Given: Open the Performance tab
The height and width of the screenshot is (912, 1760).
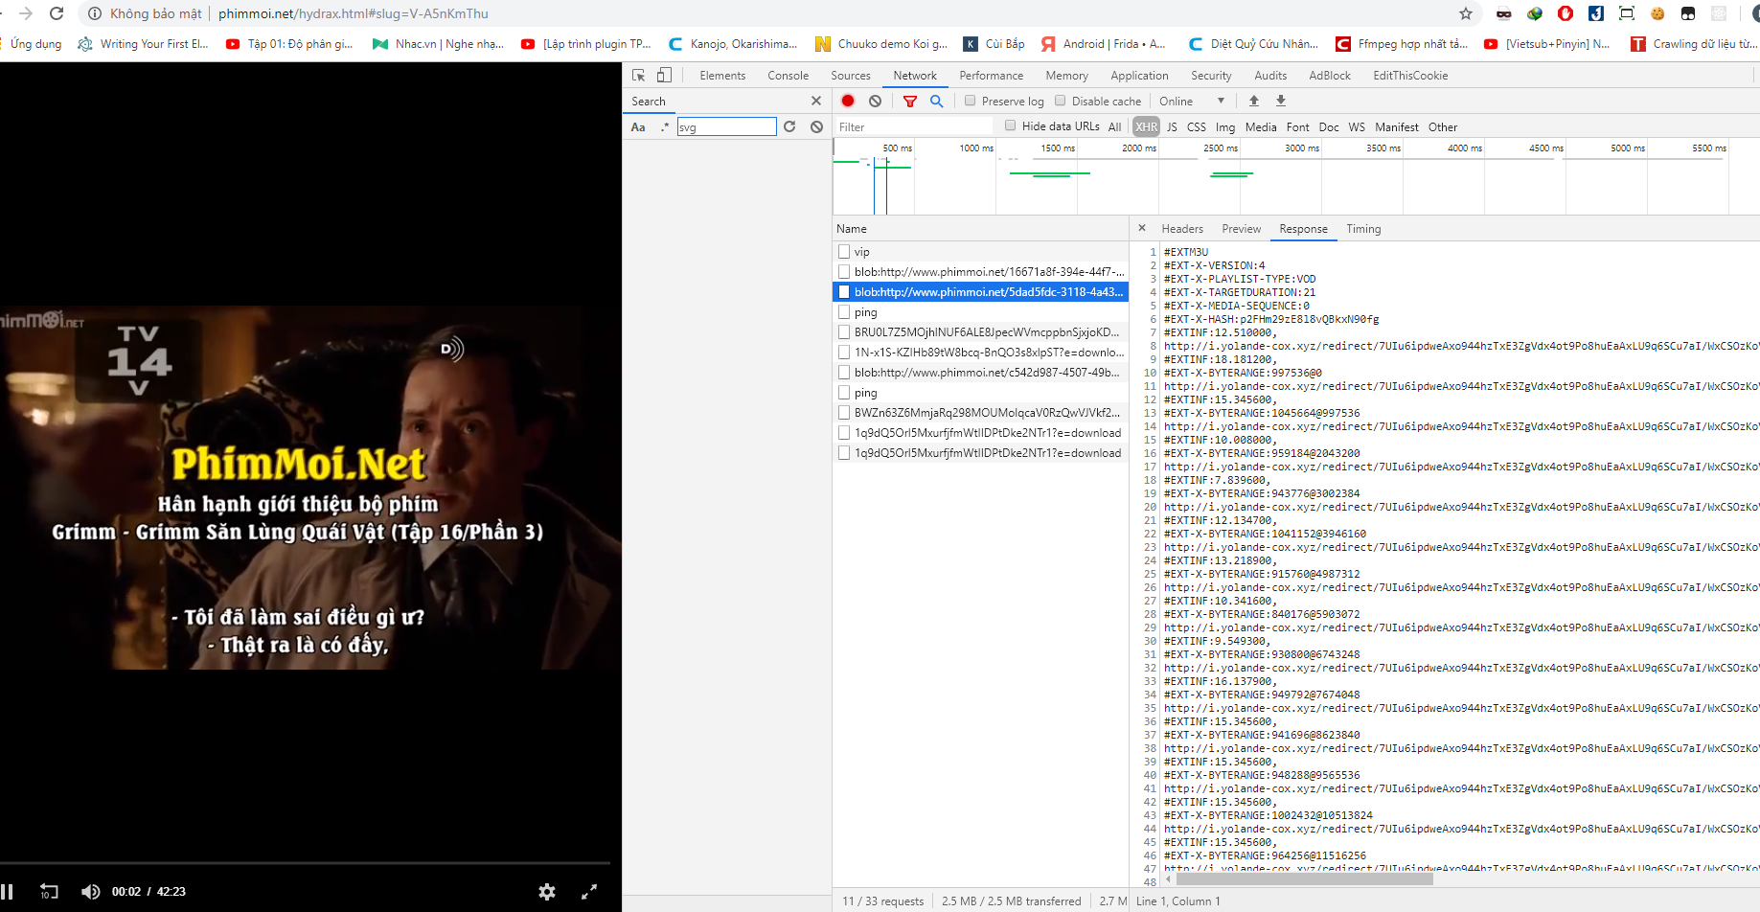Looking at the screenshot, I should click(x=991, y=75).
